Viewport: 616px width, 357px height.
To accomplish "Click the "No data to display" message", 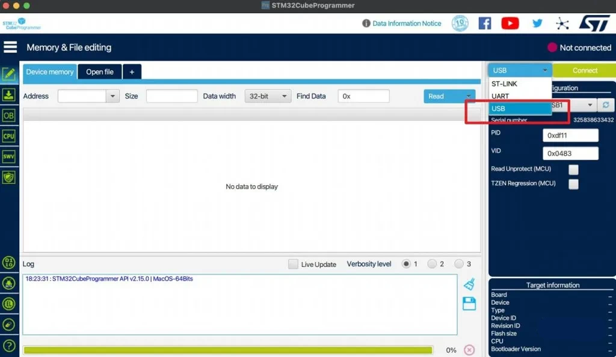I will coord(252,186).
